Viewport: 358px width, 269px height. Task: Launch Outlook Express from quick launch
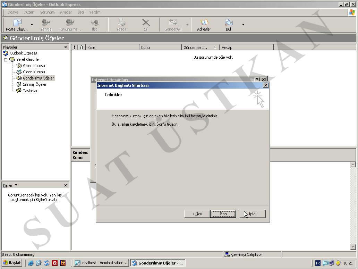(46, 263)
